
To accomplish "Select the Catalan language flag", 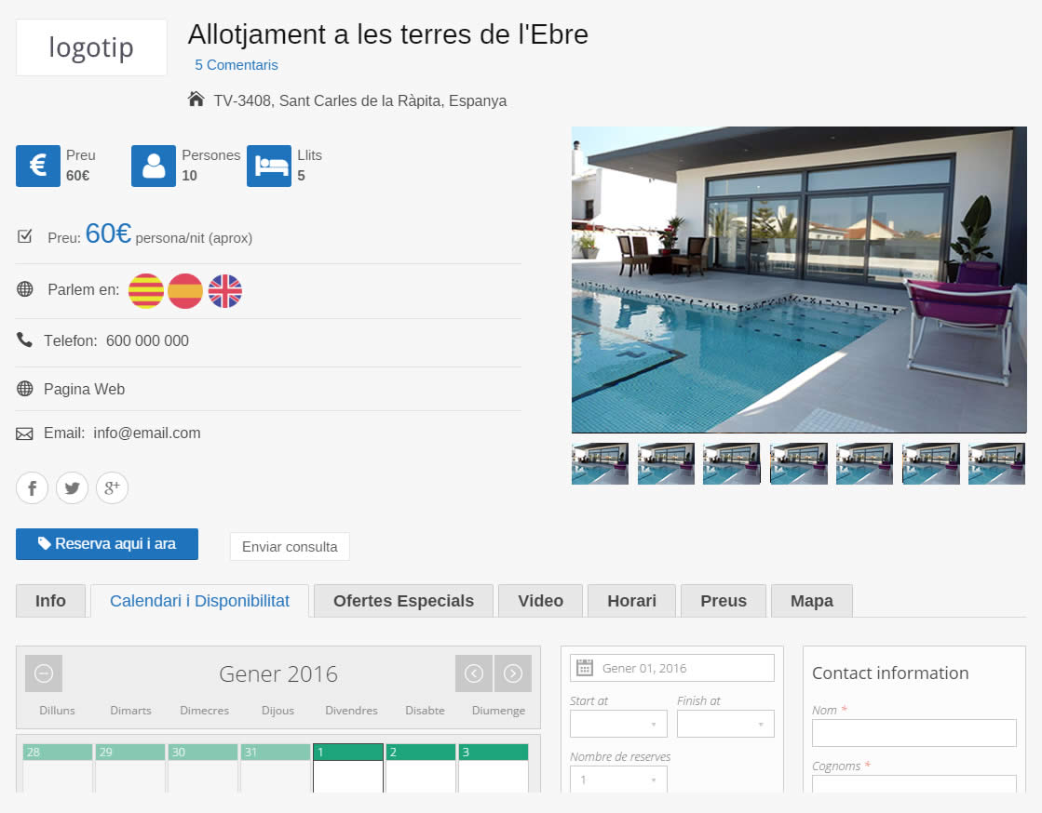I will pos(145,290).
